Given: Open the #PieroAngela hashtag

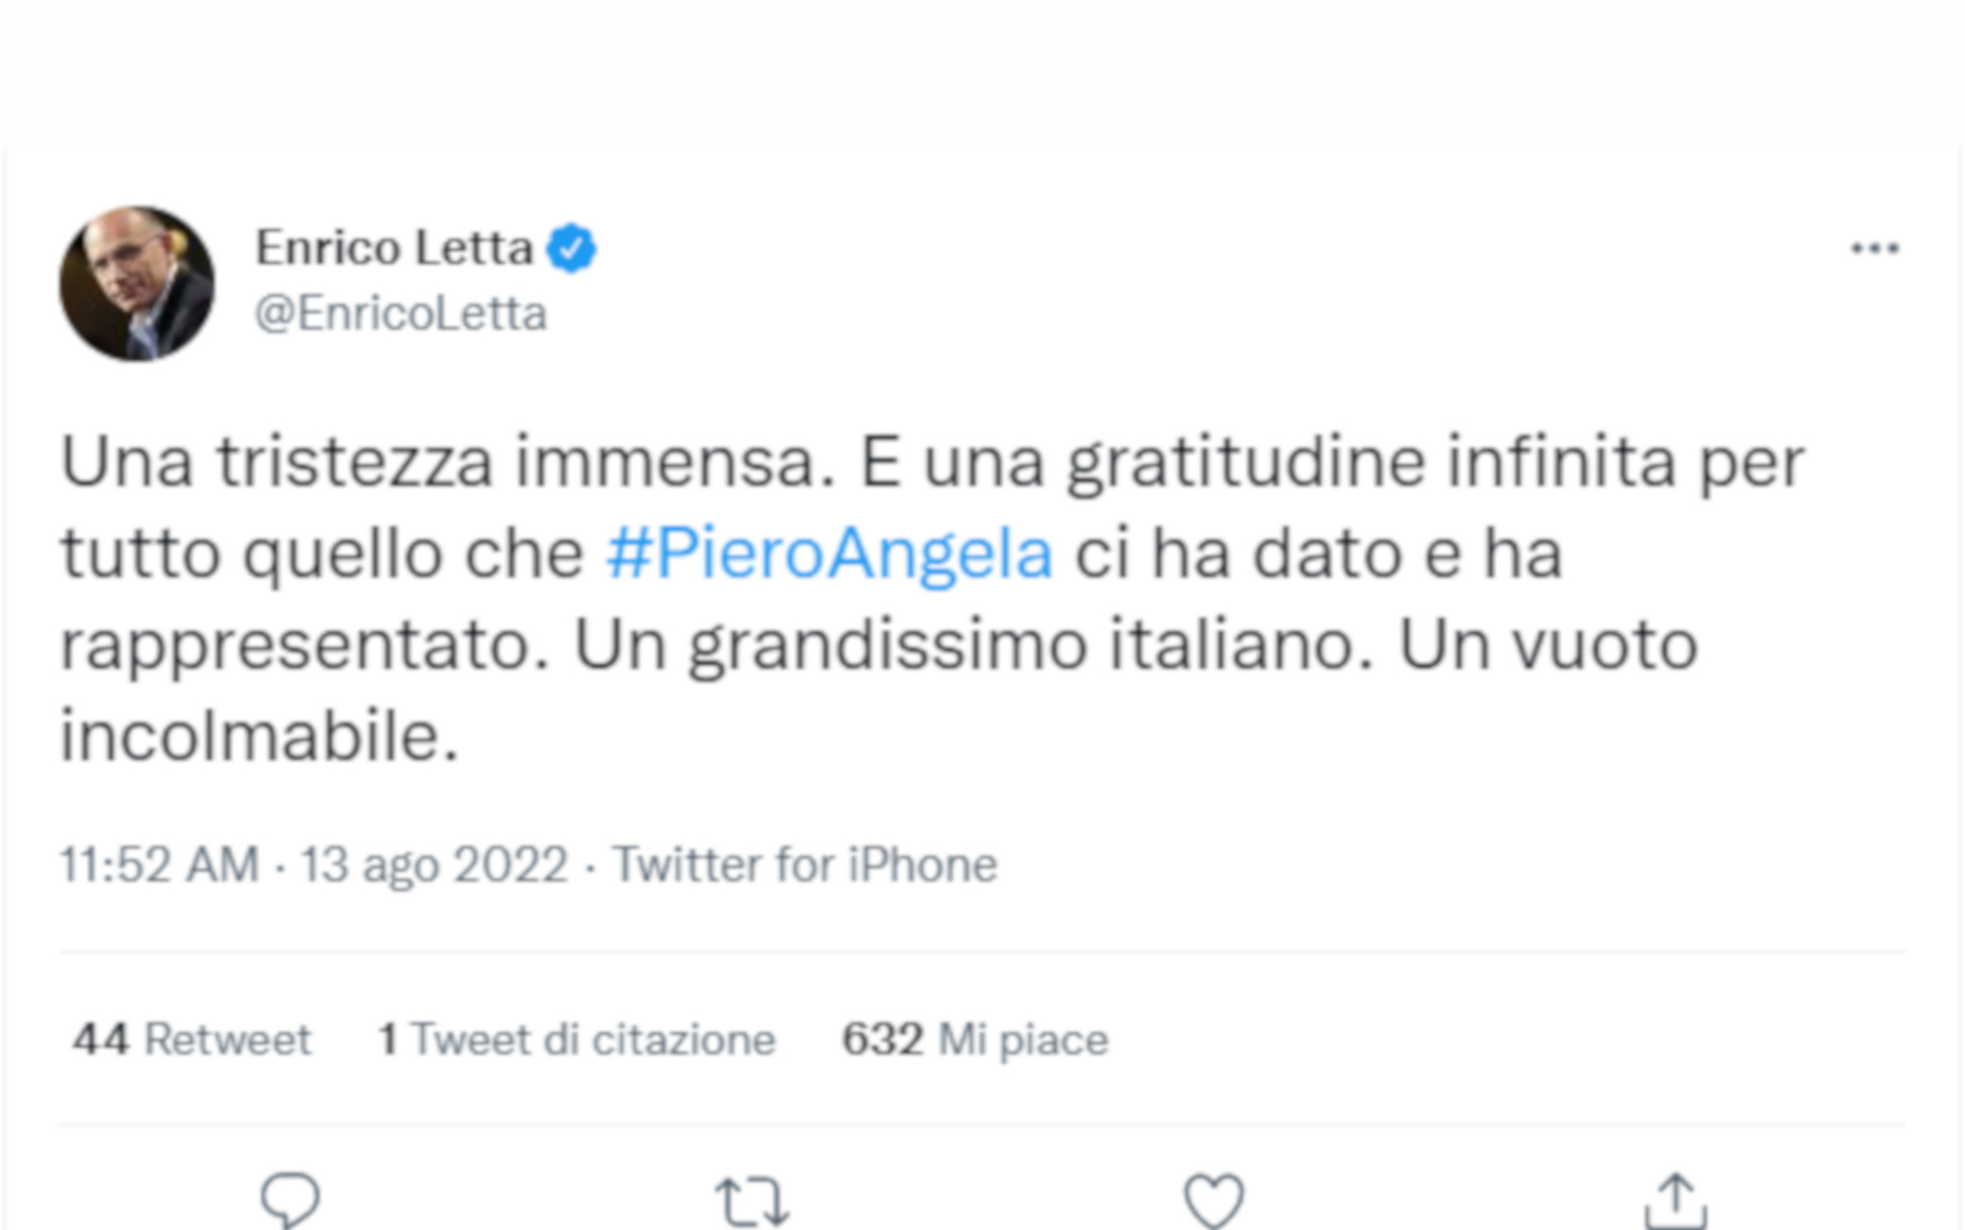Looking at the screenshot, I should tap(829, 554).
